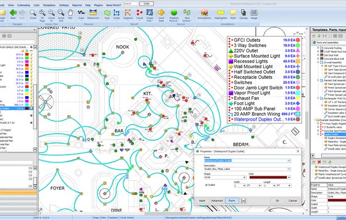Toggle the Scaled checkbox
The height and width of the screenshot is (220, 346).
207,185
